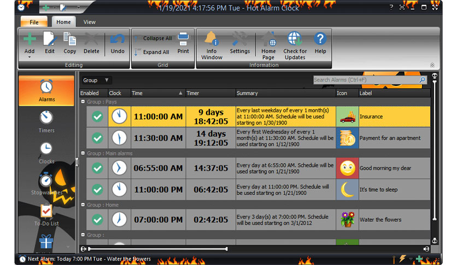Print the alarm grid
The image size is (457, 265).
[x=183, y=43]
